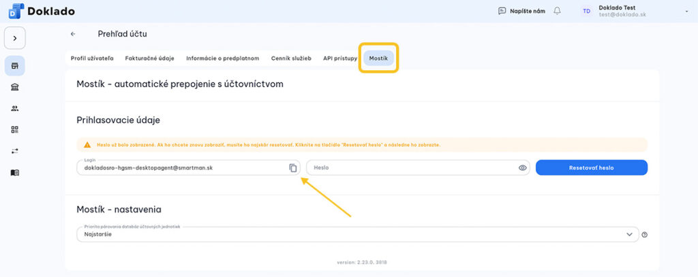Open API prístupy tab
The image size is (698, 277).
[x=339, y=59]
